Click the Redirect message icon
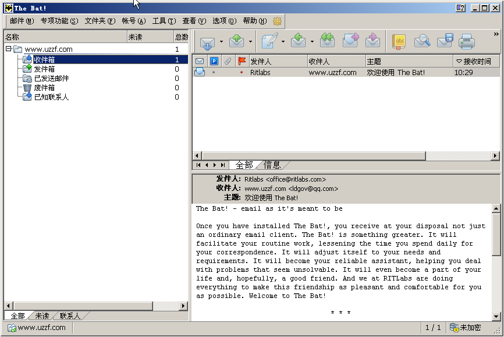This screenshot has height=337, width=504. point(373,41)
